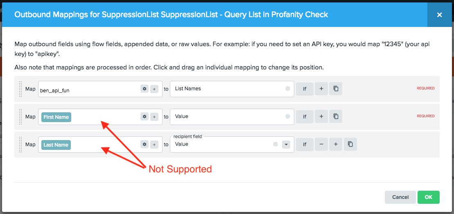Add a mapping after the List Names row
The image size is (454, 214).
tap(321, 89)
